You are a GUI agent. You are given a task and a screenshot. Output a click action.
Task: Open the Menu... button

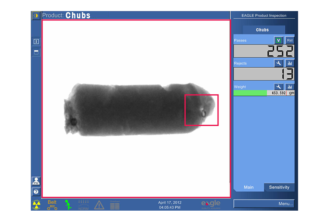pyautogui.click(x=264, y=204)
